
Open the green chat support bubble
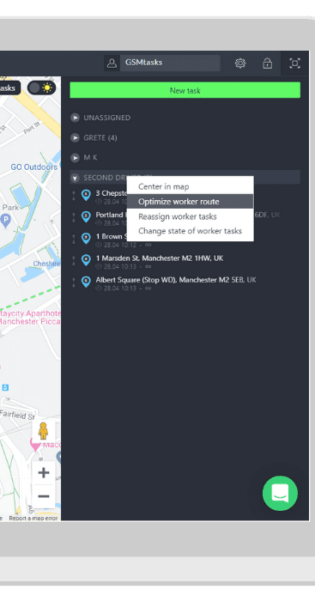[x=280, y=494]
